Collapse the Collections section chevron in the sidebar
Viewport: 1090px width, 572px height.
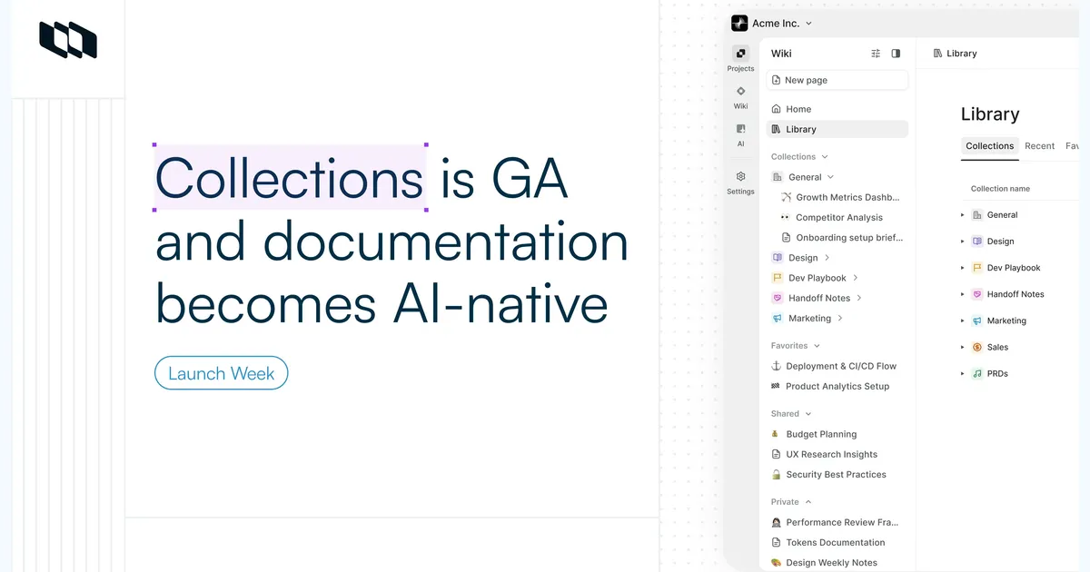pos(825,157)
